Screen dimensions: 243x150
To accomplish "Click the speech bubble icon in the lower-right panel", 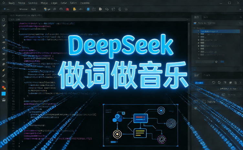I will point(214,83).
